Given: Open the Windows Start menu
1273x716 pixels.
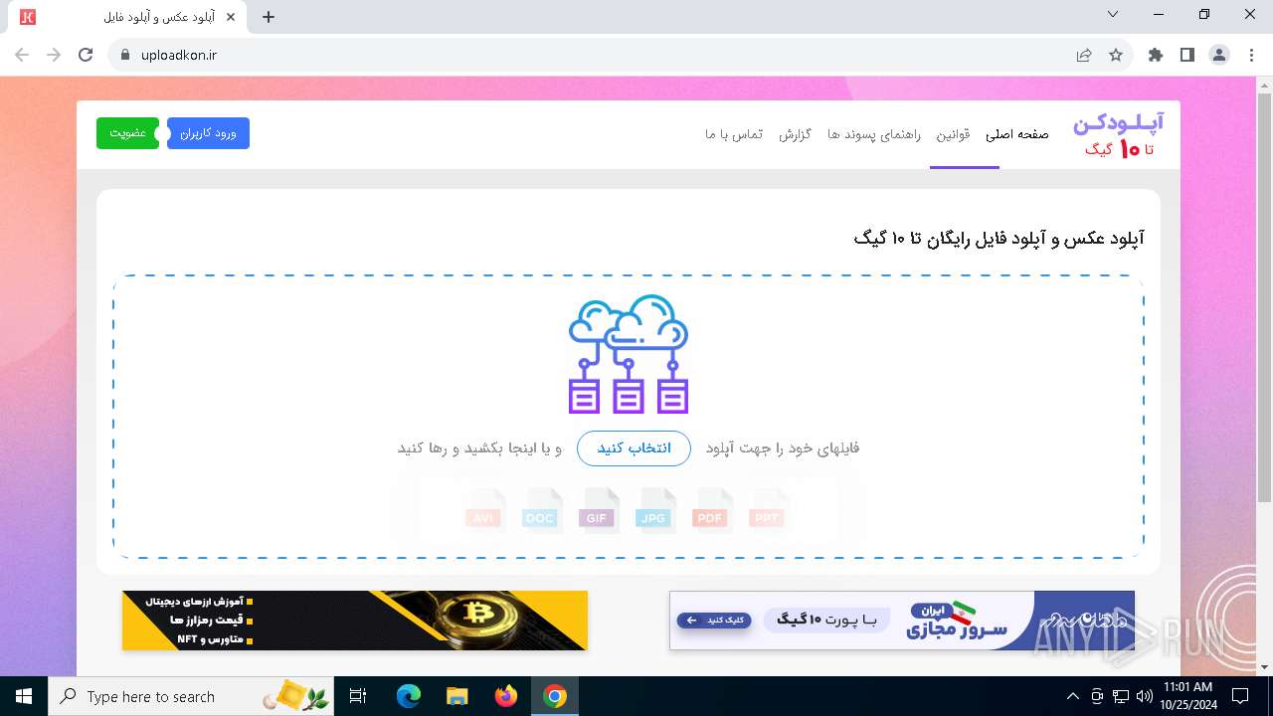Looking at the screenshot, I should (x=23, y=696).
